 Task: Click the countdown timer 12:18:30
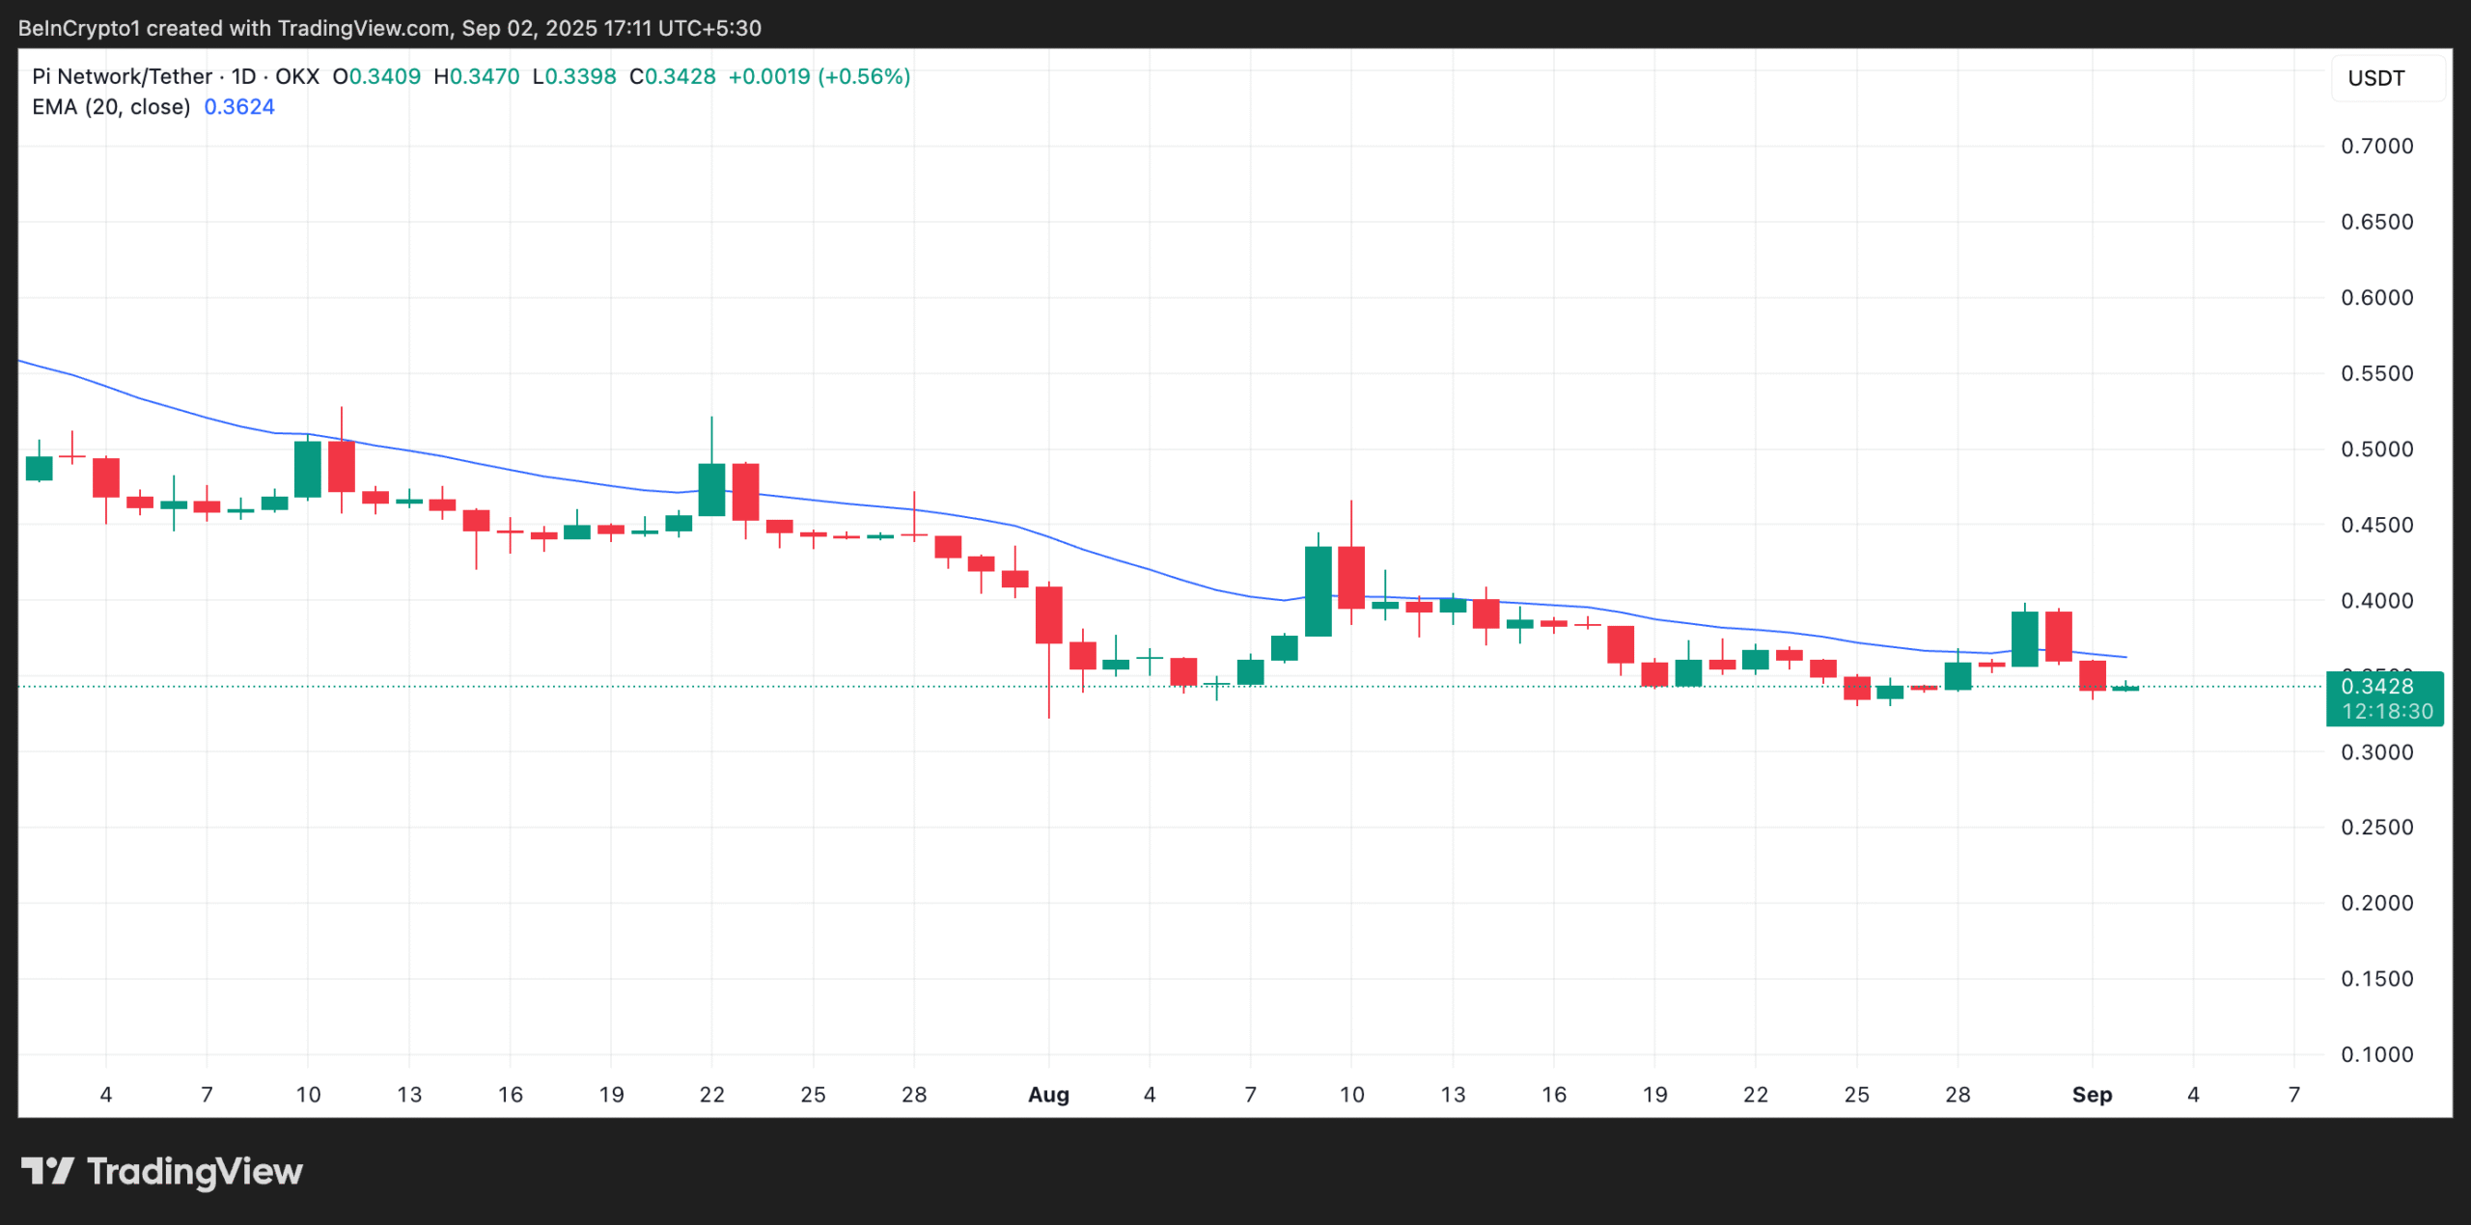(2387, 712)
